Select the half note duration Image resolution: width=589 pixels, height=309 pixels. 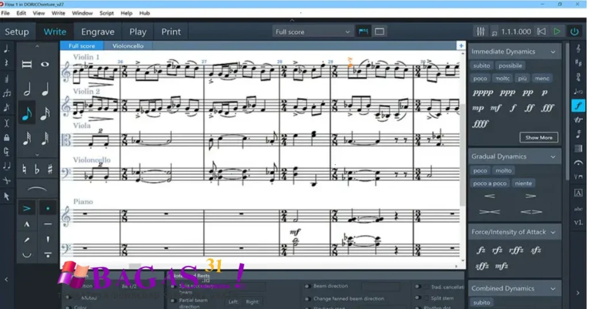pos(26,89)
